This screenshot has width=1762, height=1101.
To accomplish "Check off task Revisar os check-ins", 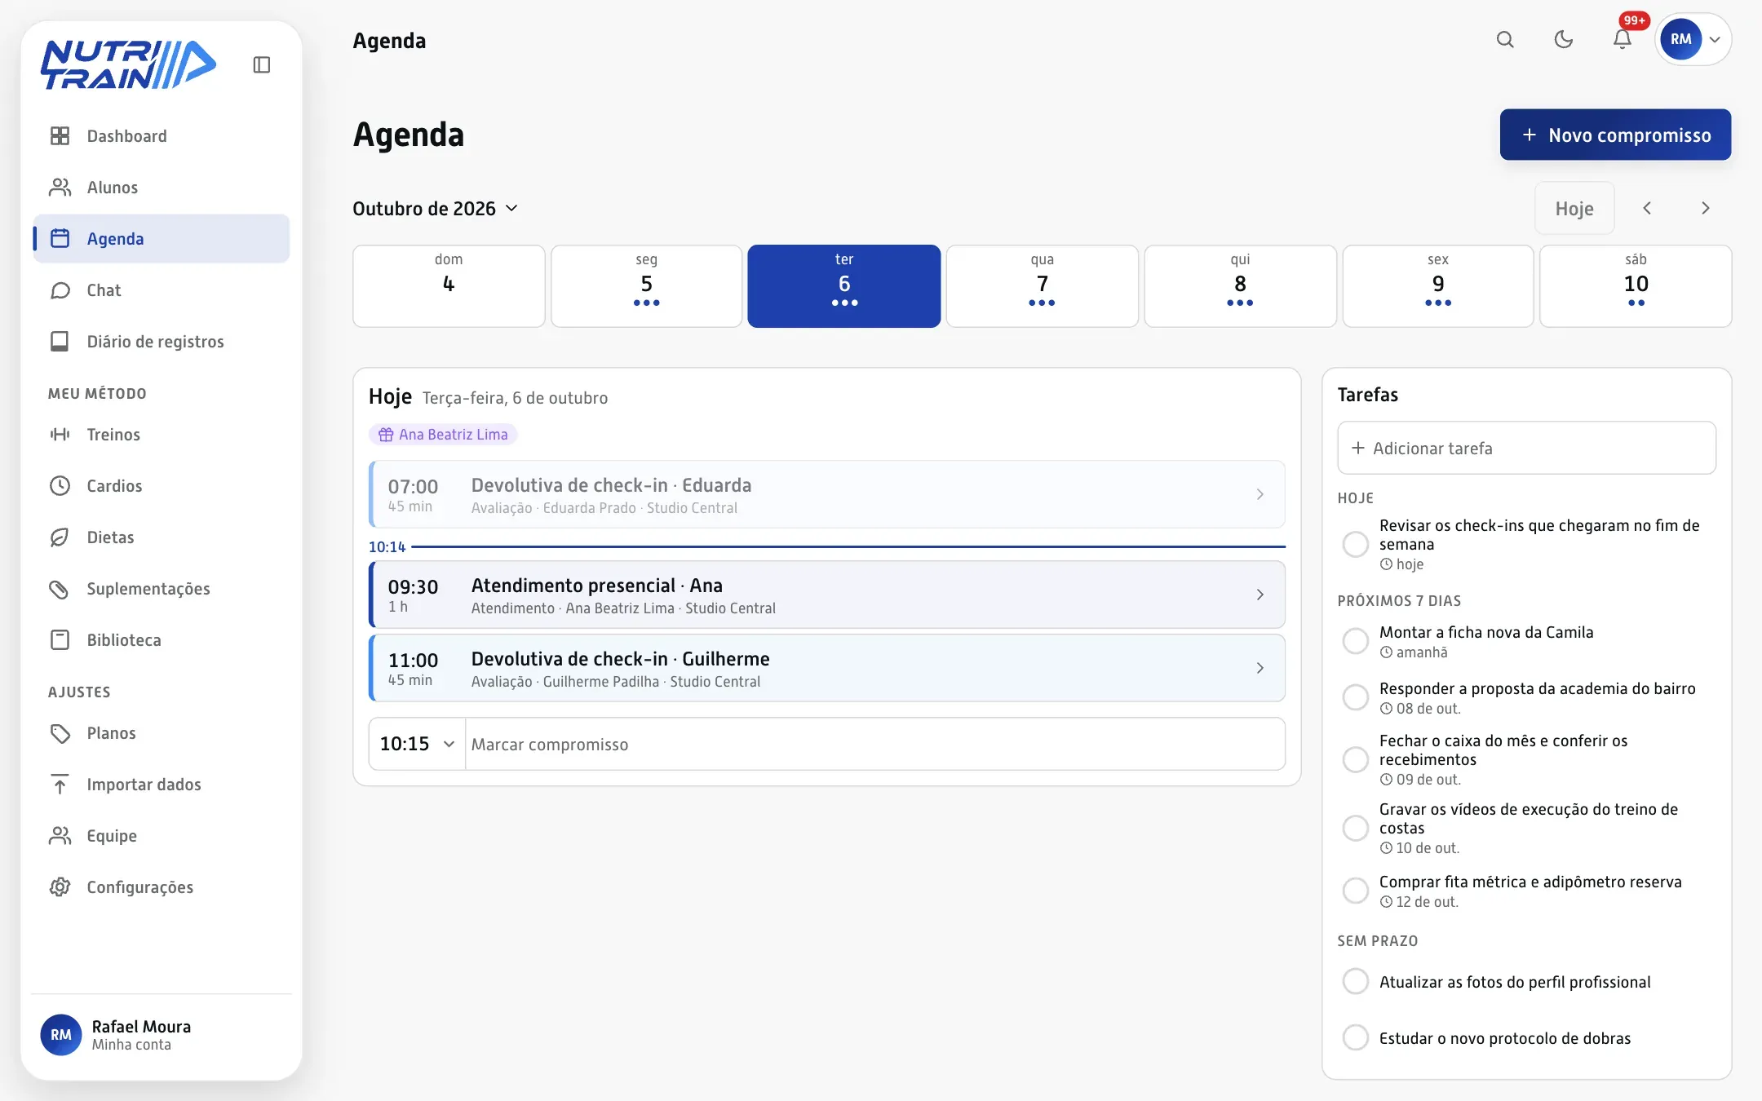I will coord(1356,544).
